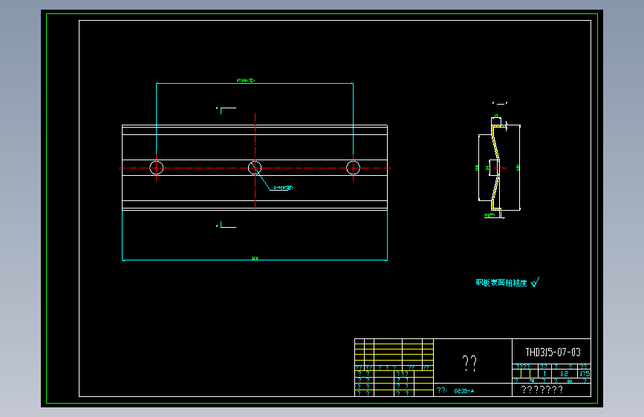
Task: Select the 15 dimension atop section view
Action: tap(496, 116)
